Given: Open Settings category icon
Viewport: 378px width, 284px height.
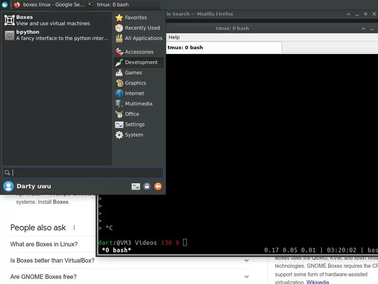Looking at the screenshot, I should pos(119,124).
